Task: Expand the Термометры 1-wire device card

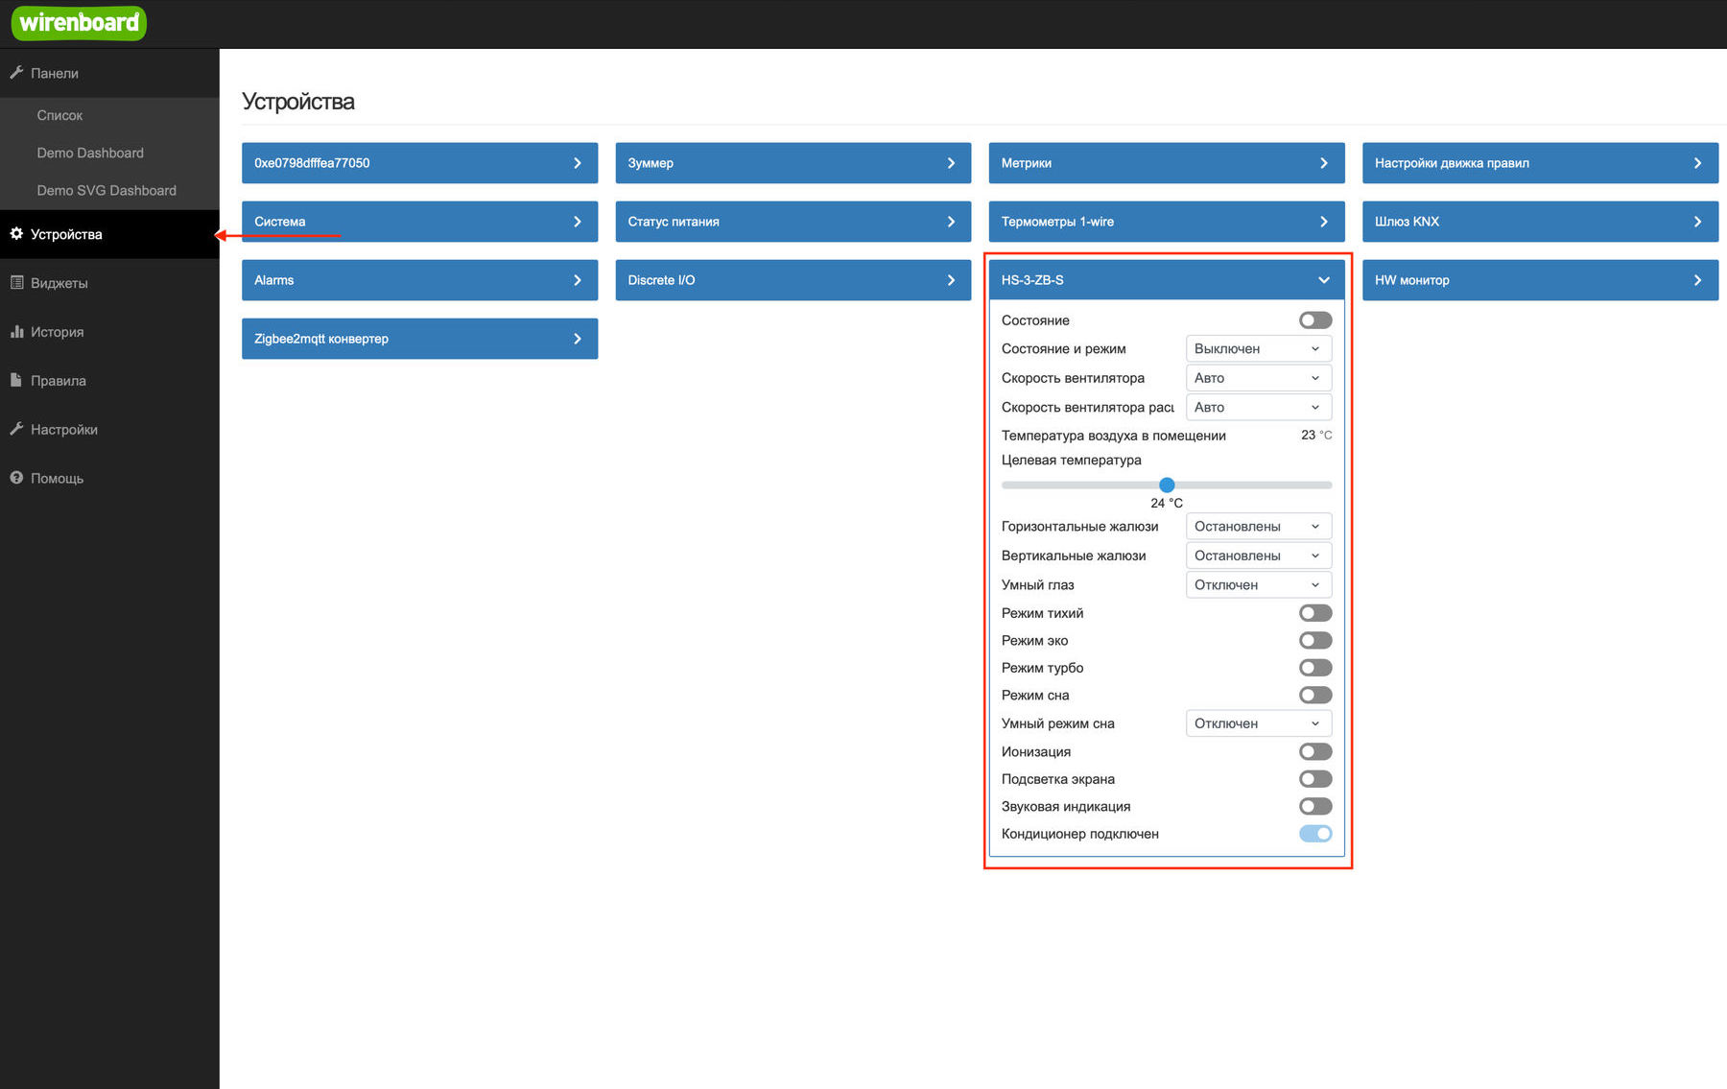Action: (x=1166, y=222)
